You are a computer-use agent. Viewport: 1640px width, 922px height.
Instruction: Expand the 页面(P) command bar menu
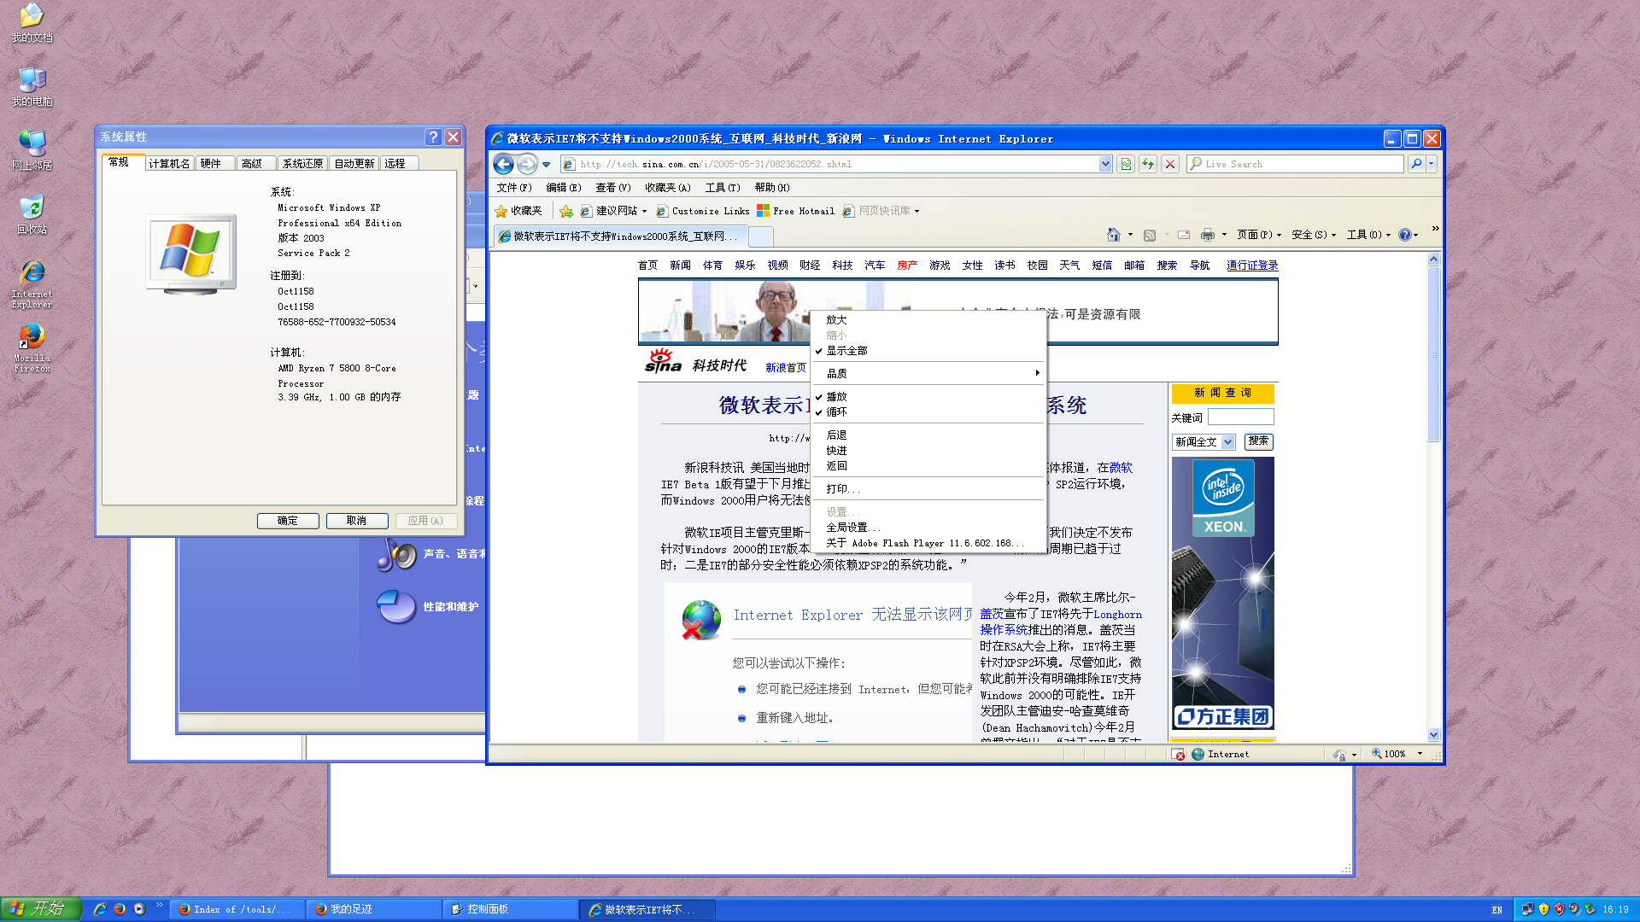coord(1259,235)
